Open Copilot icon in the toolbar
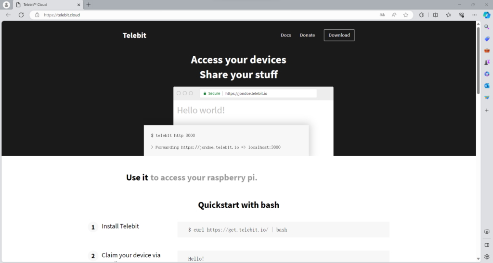493x263 pixels. [x=487, y=15]
